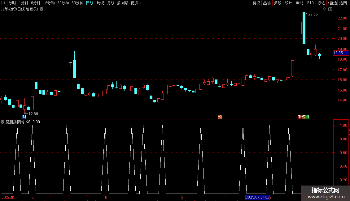Click month 6 marker on time axis

(106, 197)
